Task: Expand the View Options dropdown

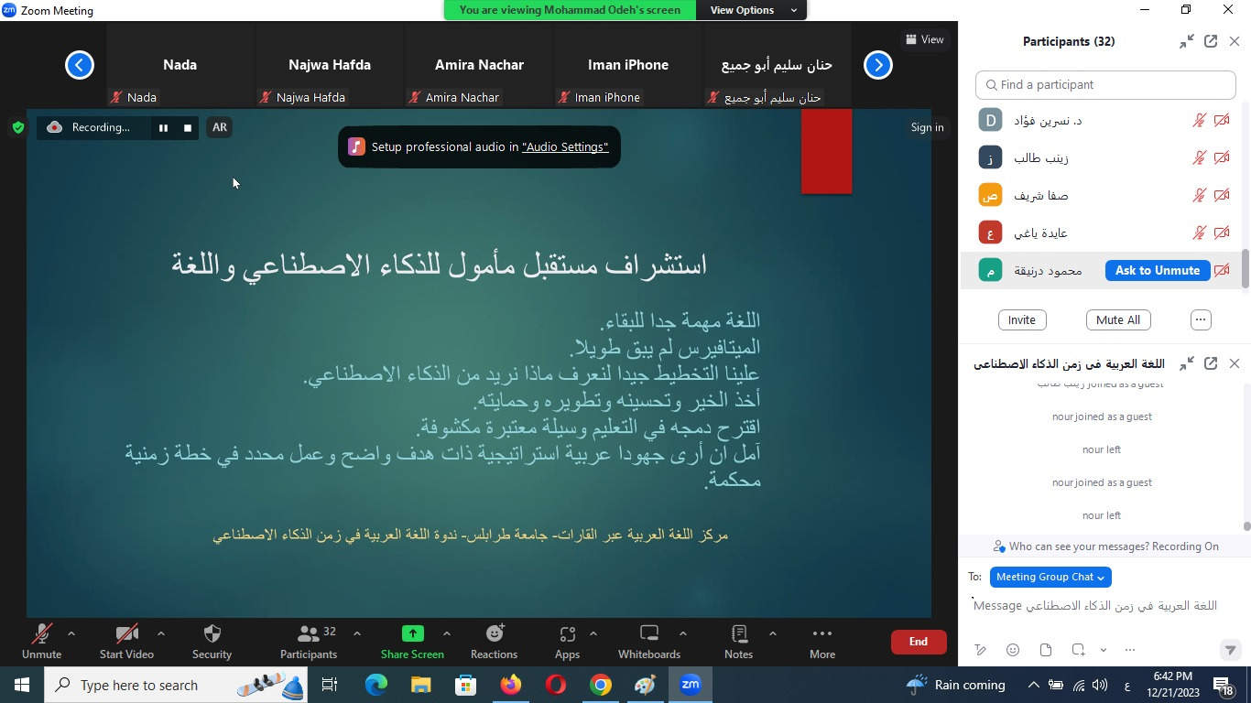Action: pos(749,10)
